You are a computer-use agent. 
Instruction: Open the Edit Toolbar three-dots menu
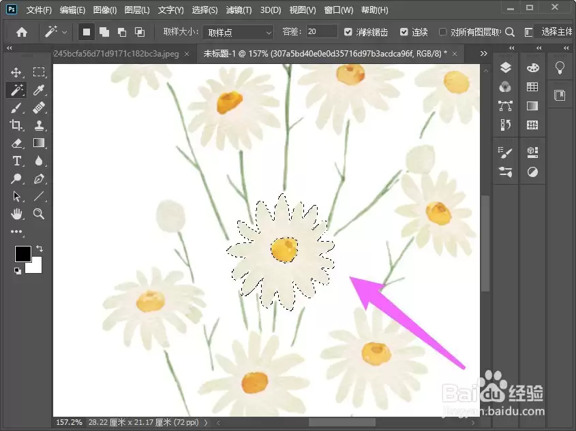click(x=16, y=232)
